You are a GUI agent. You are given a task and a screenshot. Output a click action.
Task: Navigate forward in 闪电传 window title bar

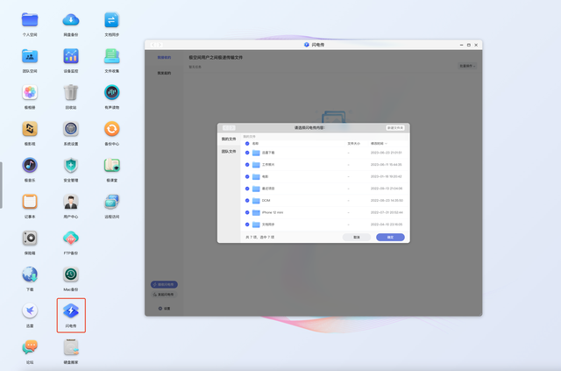(x=160, y=45)
